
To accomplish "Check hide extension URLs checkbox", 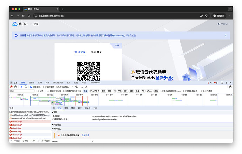I will pos(65,91).
